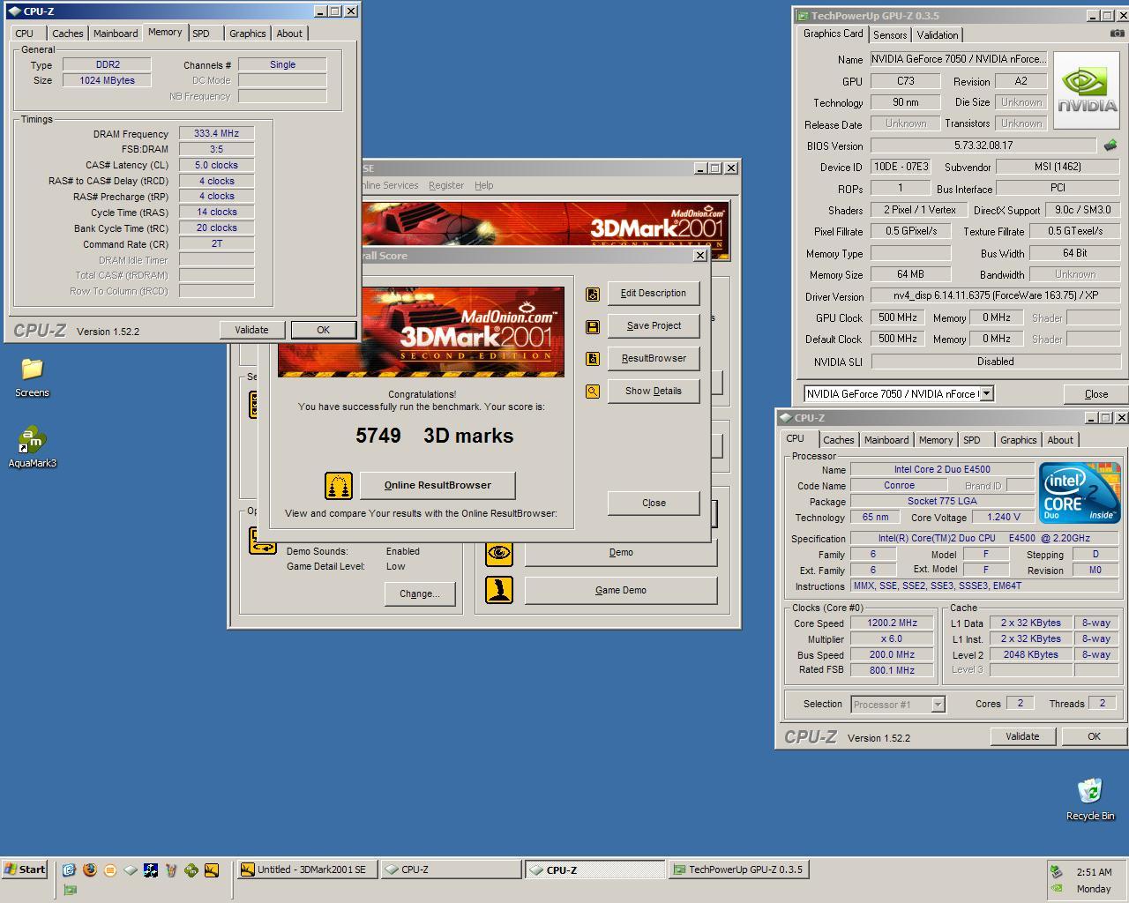
Task: Click the 3DMark2001 quick launch icon
Action: pos(212,869)
